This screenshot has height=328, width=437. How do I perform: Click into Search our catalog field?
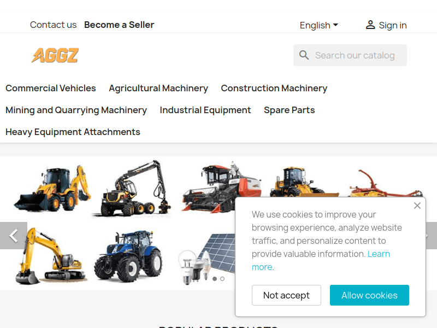click(350, 55)
